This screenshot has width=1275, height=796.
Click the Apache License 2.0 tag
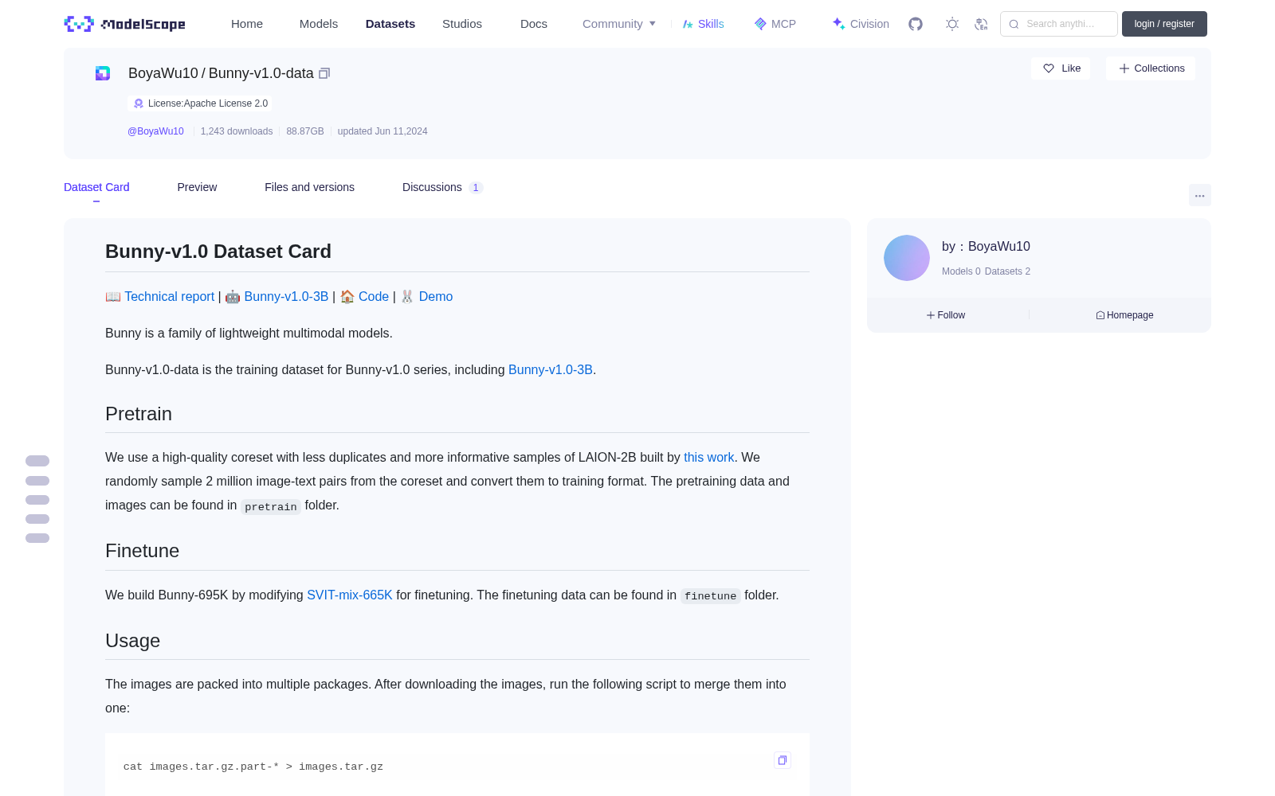click(x=200, y=103)
